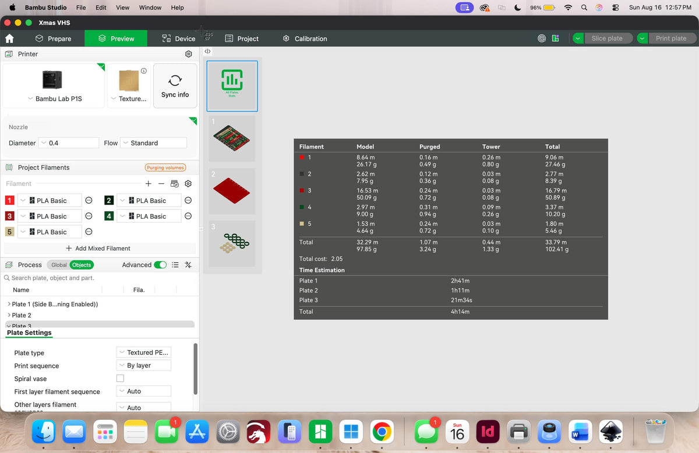The height and width of the screenshot is (453, 699).
Task: Open the nozzle Diameter dropdown
Action: click(x=69, y=143)
